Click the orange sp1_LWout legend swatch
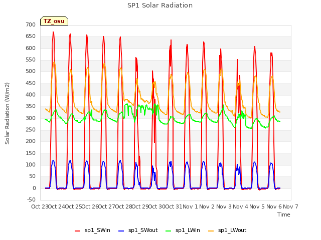 pyautogui.click(x=211, y=231)
